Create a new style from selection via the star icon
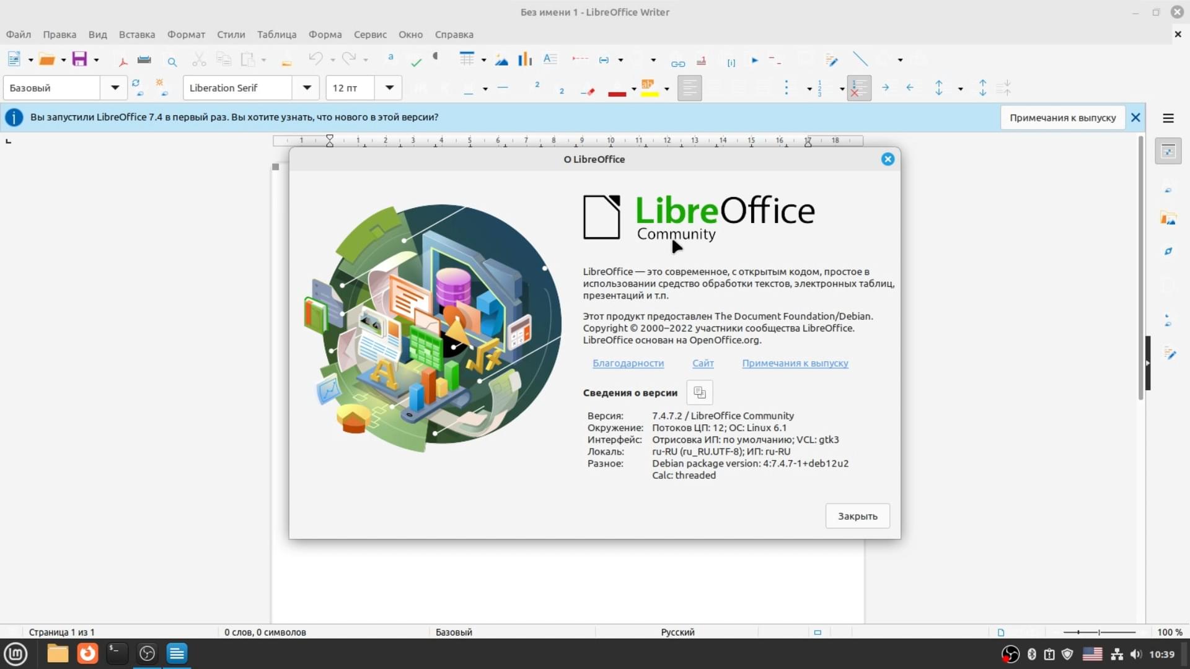The image size is (1190, 669). (161, 87)
